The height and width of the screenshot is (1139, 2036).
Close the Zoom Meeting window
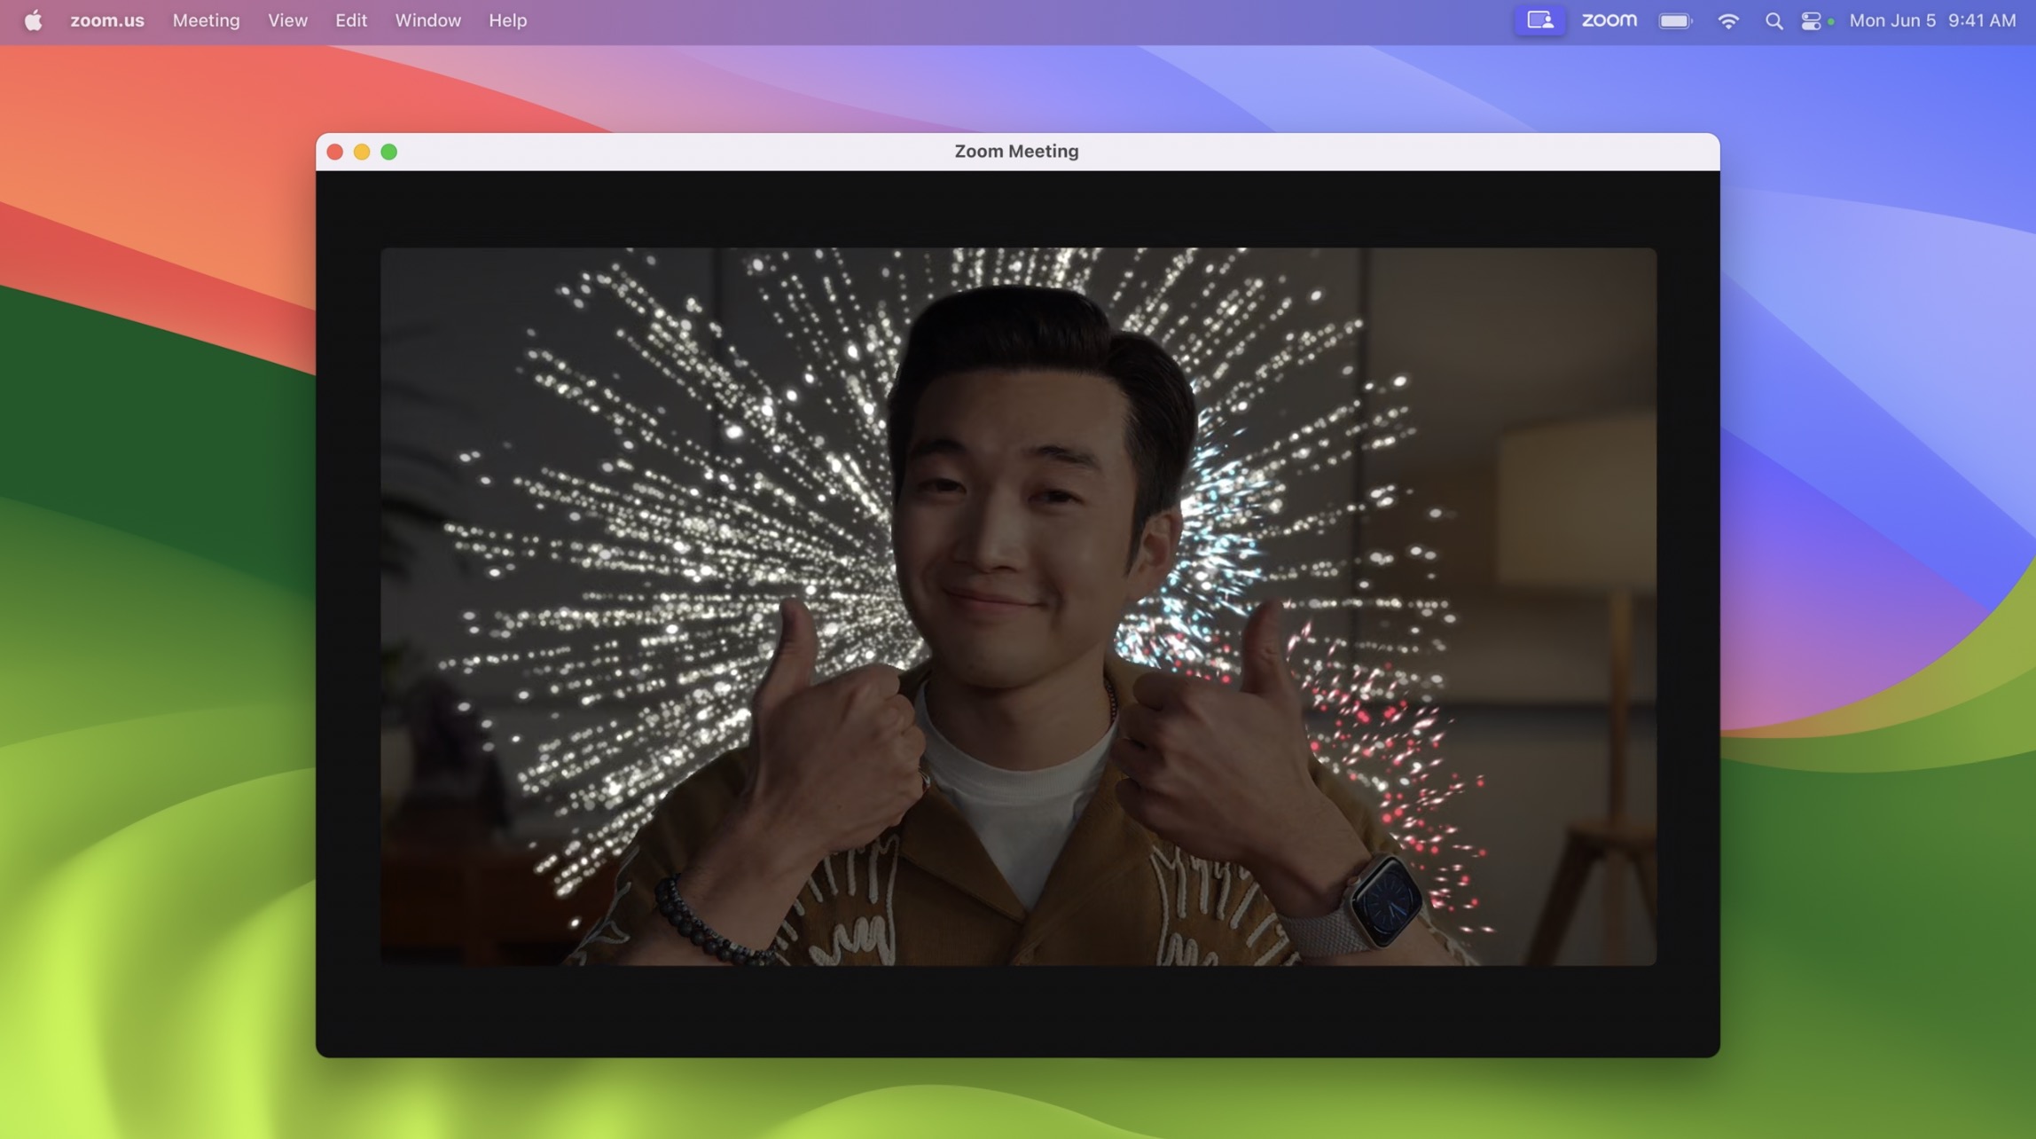[x=335, y=152]
